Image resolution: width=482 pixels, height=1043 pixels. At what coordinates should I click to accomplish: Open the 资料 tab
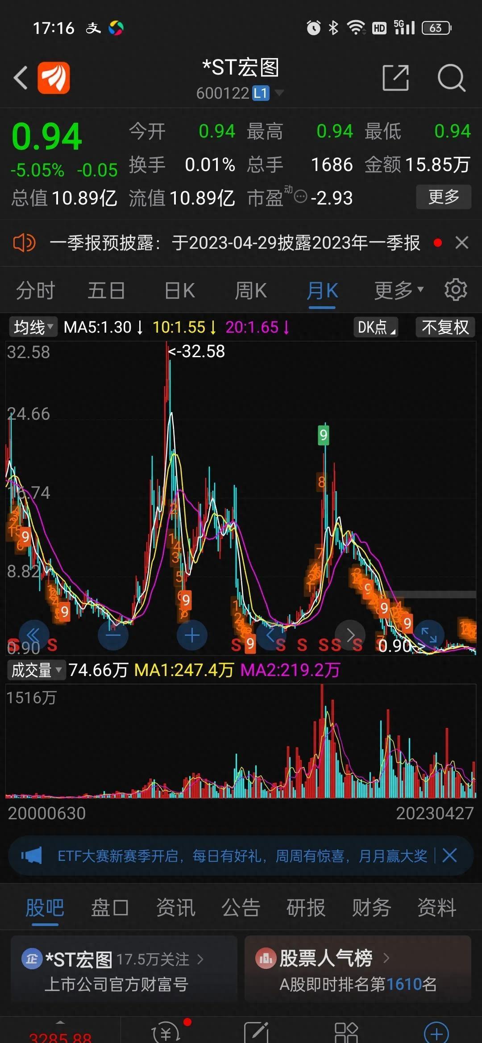point(436,908)
